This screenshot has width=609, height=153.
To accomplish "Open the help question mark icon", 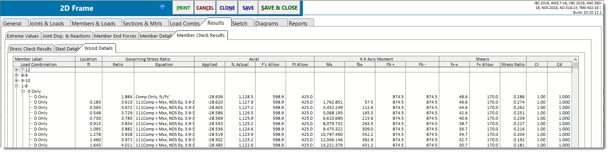I will [x=163, y=7].
